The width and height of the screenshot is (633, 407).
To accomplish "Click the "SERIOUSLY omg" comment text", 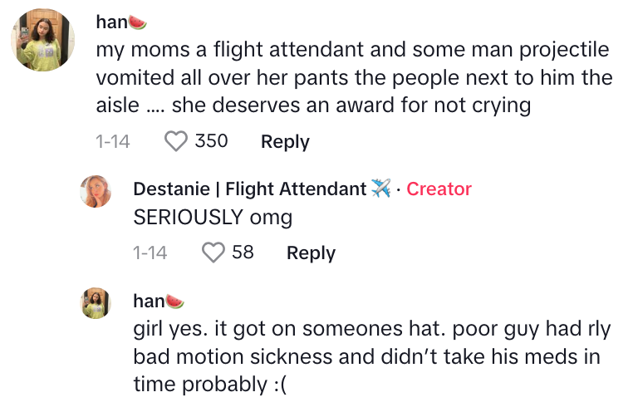I will (213, 218).
